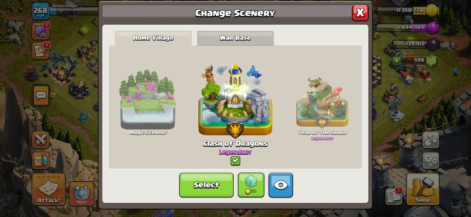Screen dimensions: 471x217
Task: Tap the Attack! map button
Action: pos(49,189)
